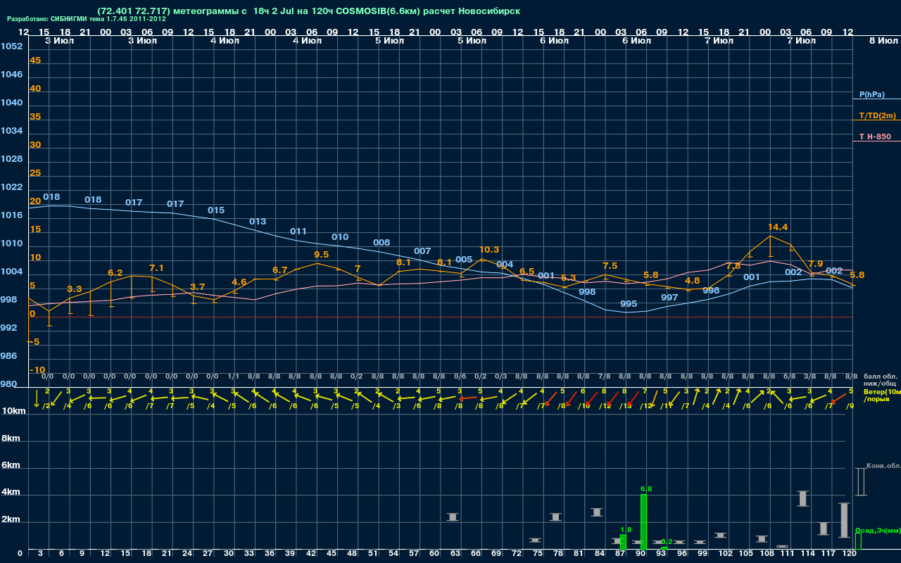Viewport: 901px width, 563px height.
Task: Click the 007 pressure value
Action: click(422, 251)
